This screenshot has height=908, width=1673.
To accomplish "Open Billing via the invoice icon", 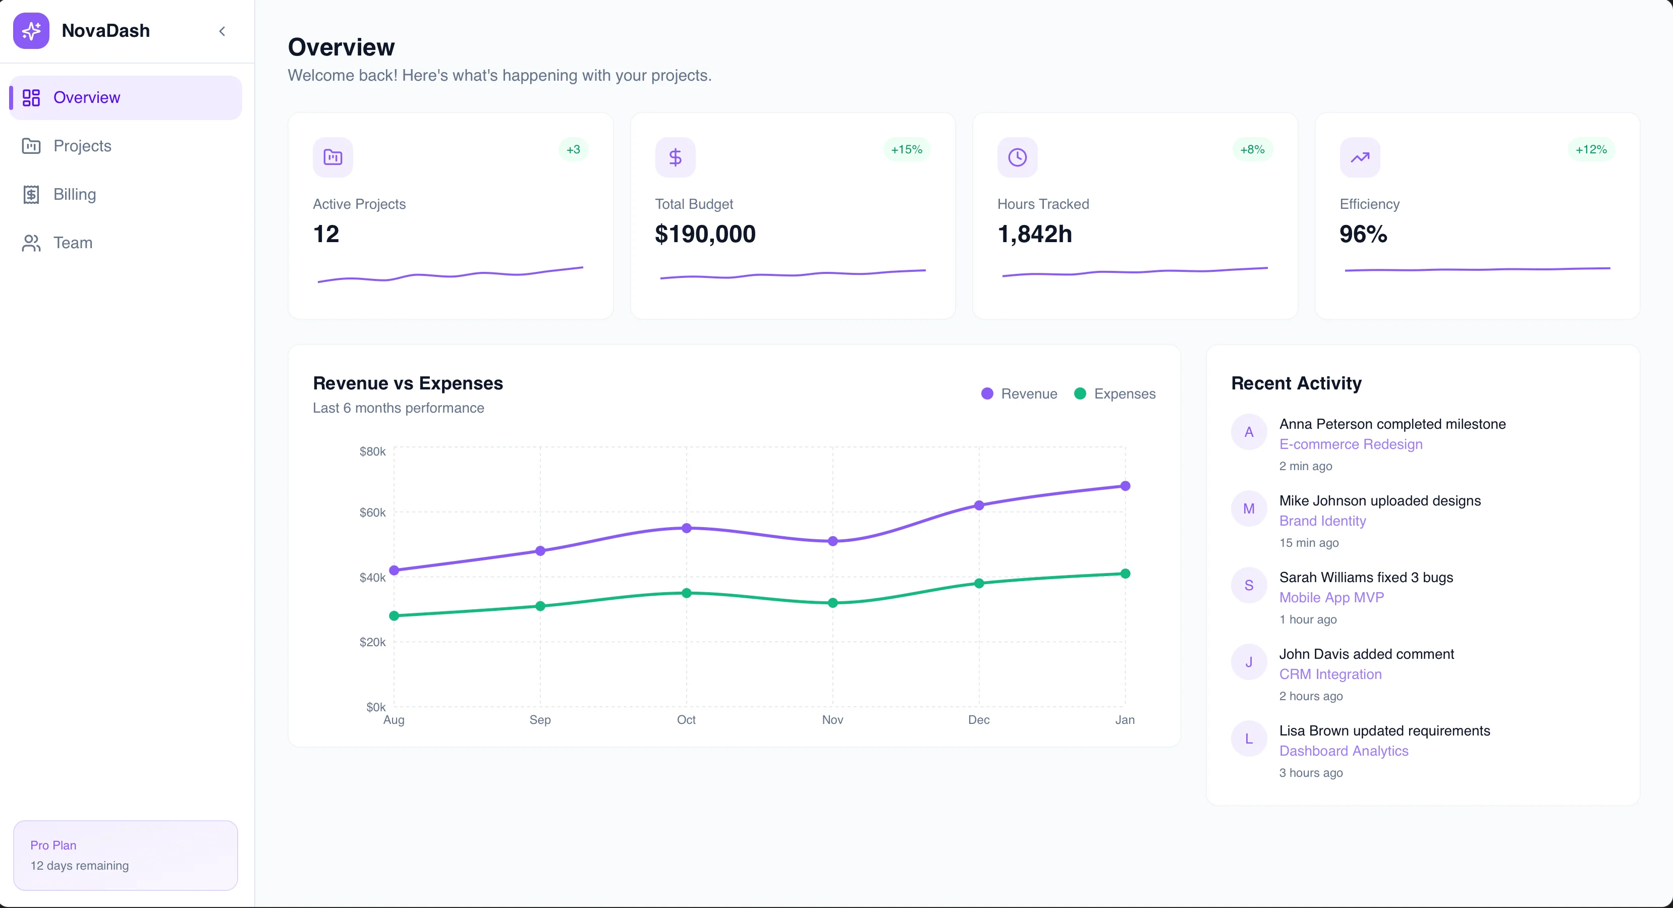I will pos(31,194).
